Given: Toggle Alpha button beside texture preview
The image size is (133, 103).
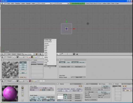Looking at the screenshot, I should (x=23, y=73).
